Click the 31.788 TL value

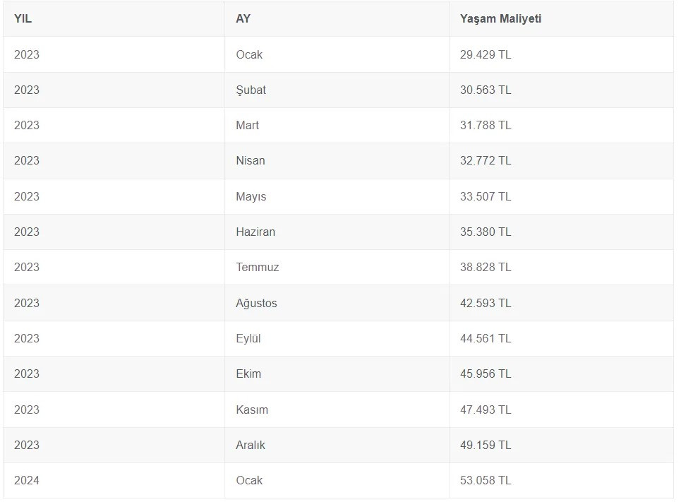coord(486,125)
